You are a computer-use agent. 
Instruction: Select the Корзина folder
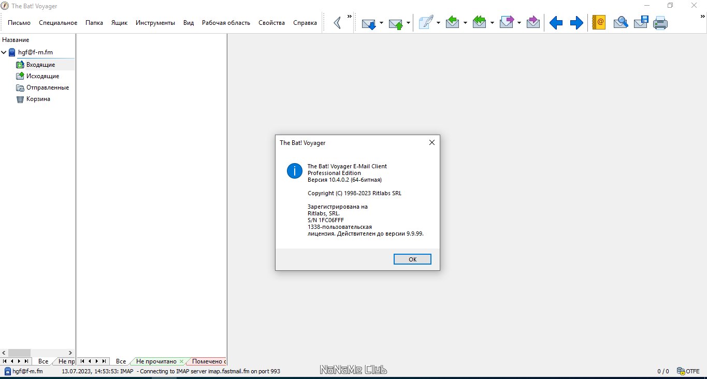pos(38,99)
